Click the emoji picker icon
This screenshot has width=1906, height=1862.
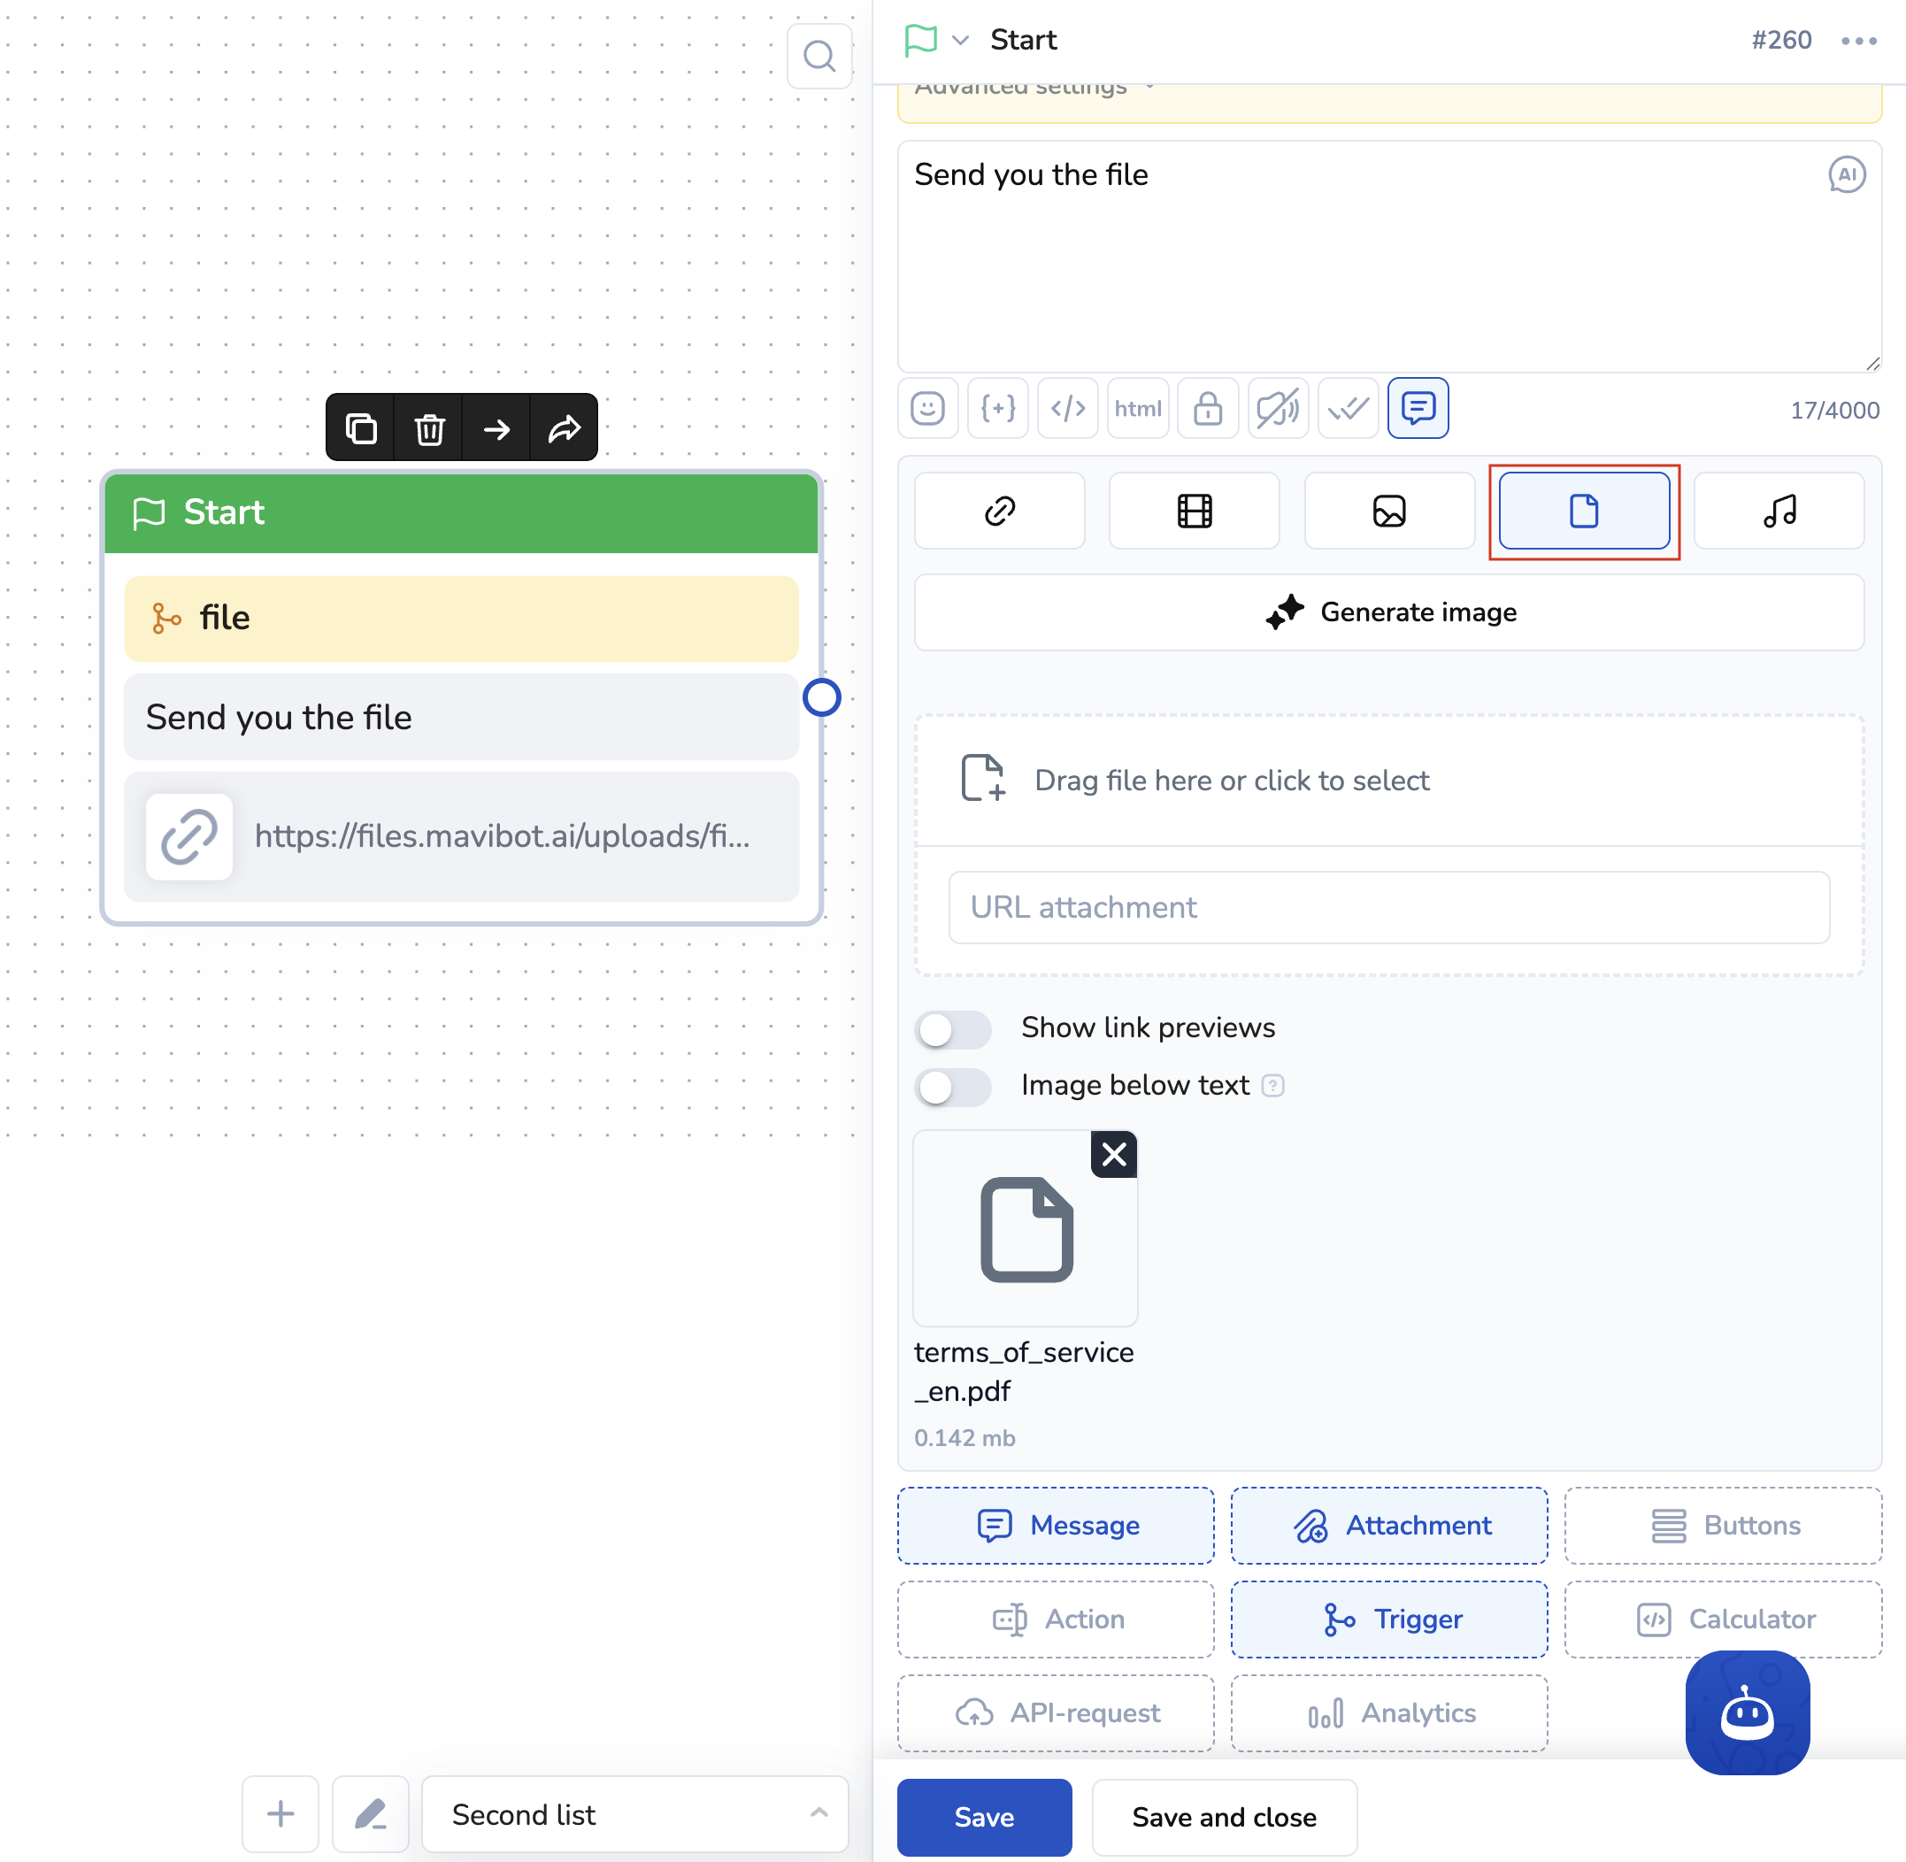927,408
